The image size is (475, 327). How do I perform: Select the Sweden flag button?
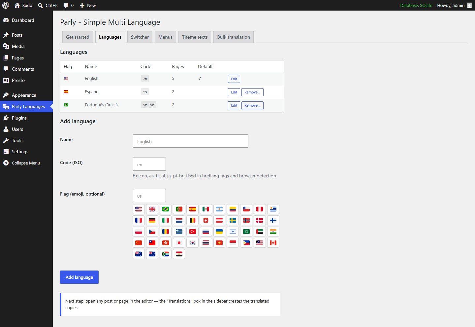(x=233, y=220)
